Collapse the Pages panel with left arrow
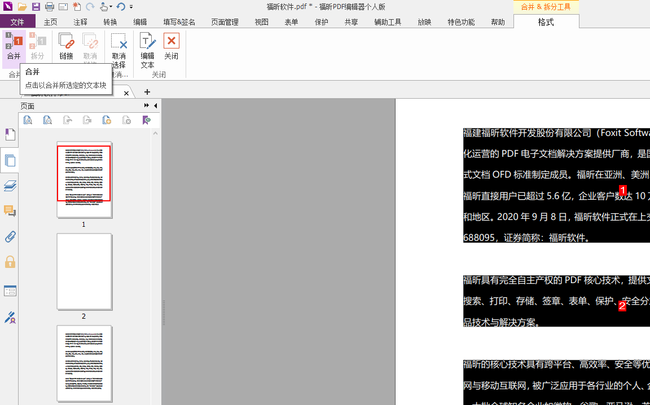 155,105
